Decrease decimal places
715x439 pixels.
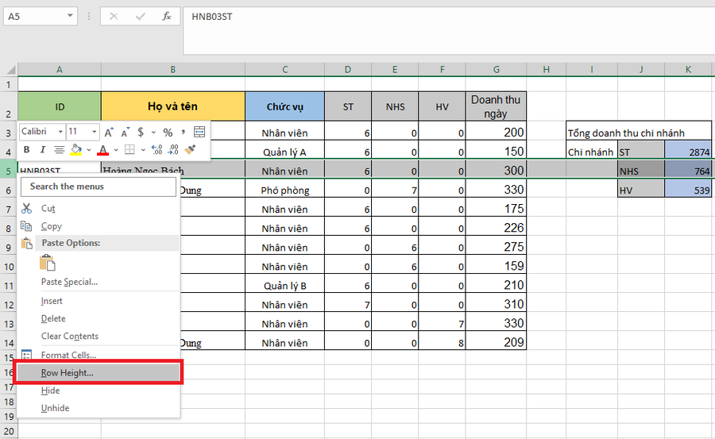pos(173,149)
